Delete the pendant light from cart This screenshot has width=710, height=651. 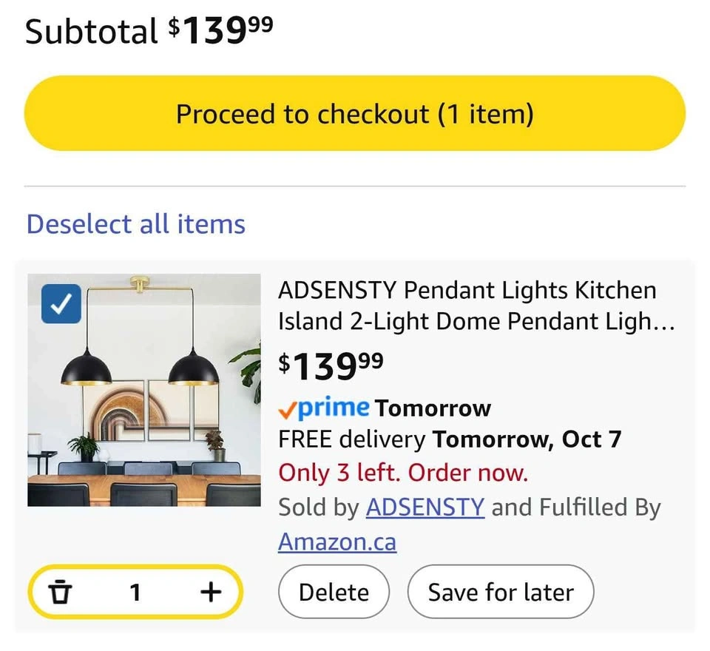[334, 592]
